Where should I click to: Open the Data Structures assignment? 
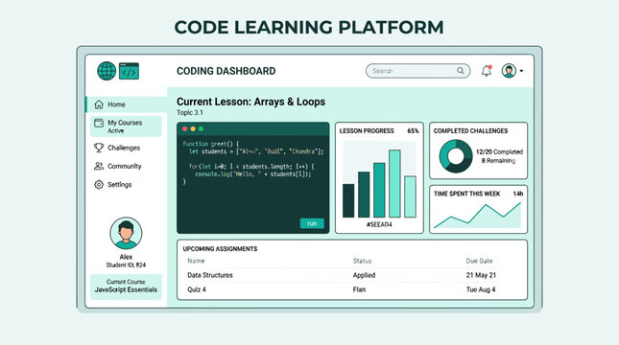tap(210, 275)
